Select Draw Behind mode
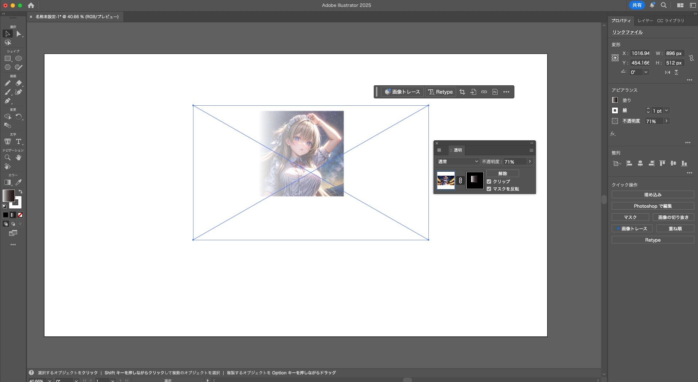 click(x=13, y=224)
